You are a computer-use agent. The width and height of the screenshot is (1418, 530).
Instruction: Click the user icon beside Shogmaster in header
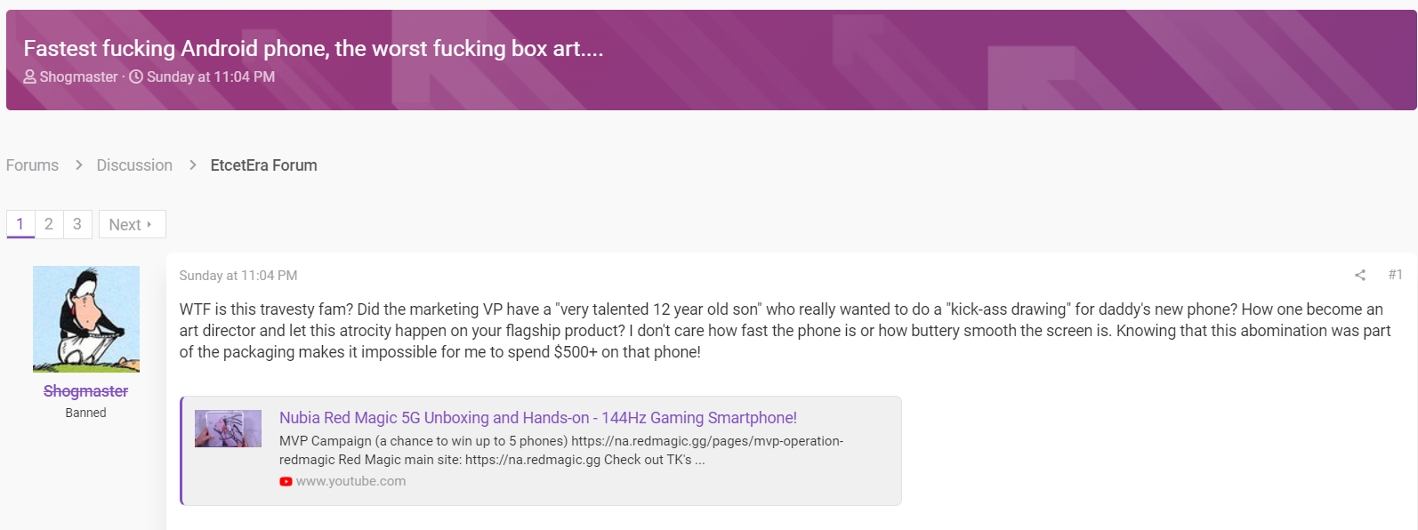point(30,76)
